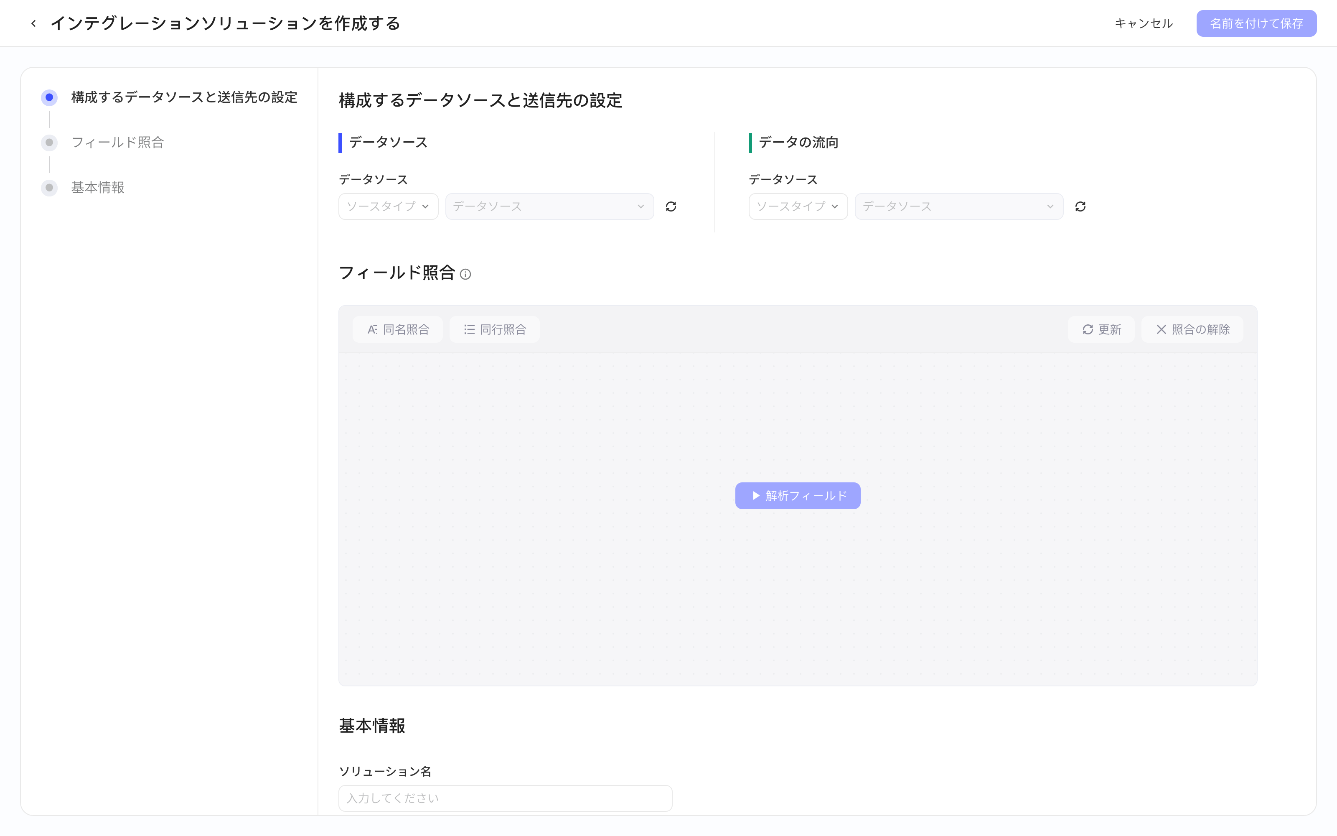
Task: Click 同名照合 toolbar button
Action: [398, 329]
